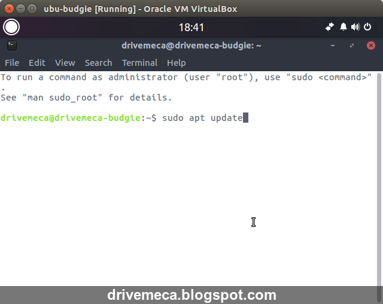Close the VirtualBox VM window
383x304 pixels.
pos(10,9)
